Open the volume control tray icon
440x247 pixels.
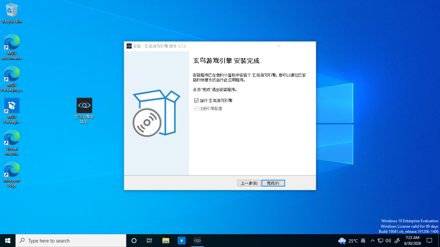pos(388,241)
